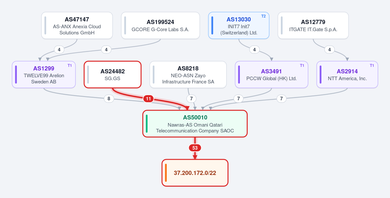Click the T2 badge on AS13030
Screen dimensions: 390x198
263,16
